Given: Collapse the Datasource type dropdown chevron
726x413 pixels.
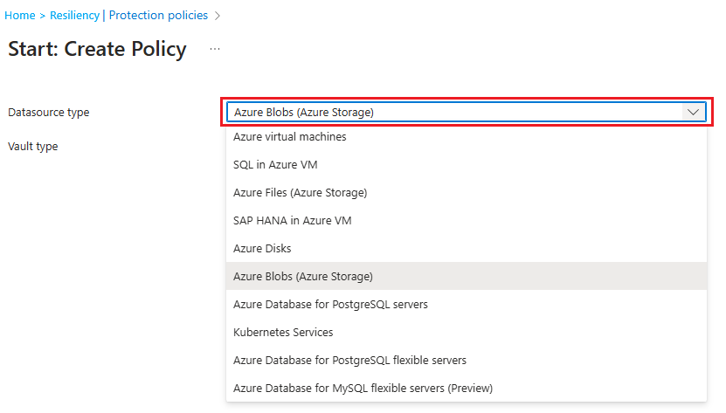Looking at the screenshot, I should [x=693, y=112].
